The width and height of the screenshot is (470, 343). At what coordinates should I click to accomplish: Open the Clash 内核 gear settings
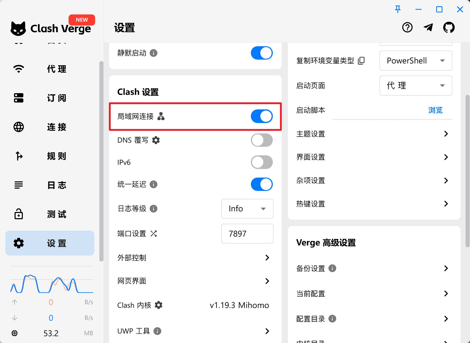pyautogui.click(x=159, y=305)
